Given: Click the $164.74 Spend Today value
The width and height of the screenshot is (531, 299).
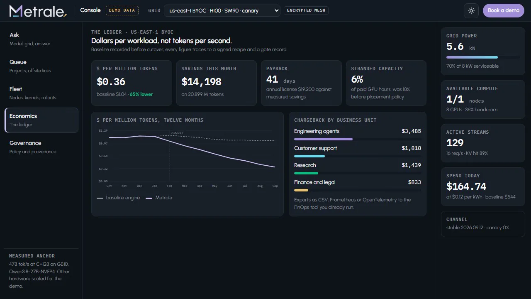Looking at the screenshot, I should 466,186.
